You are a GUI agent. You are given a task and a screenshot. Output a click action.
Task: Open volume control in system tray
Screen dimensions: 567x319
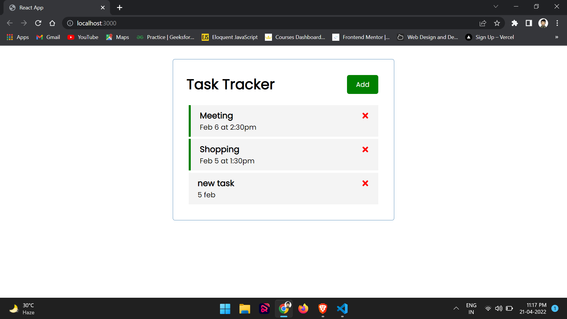[x=499, y=308]
